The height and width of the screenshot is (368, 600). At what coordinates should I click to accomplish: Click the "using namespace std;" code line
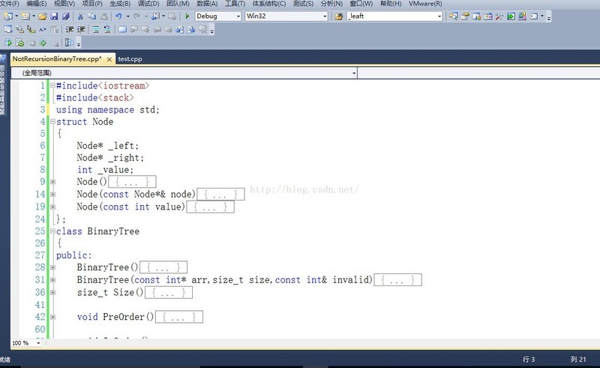click(x=107, y=110)
